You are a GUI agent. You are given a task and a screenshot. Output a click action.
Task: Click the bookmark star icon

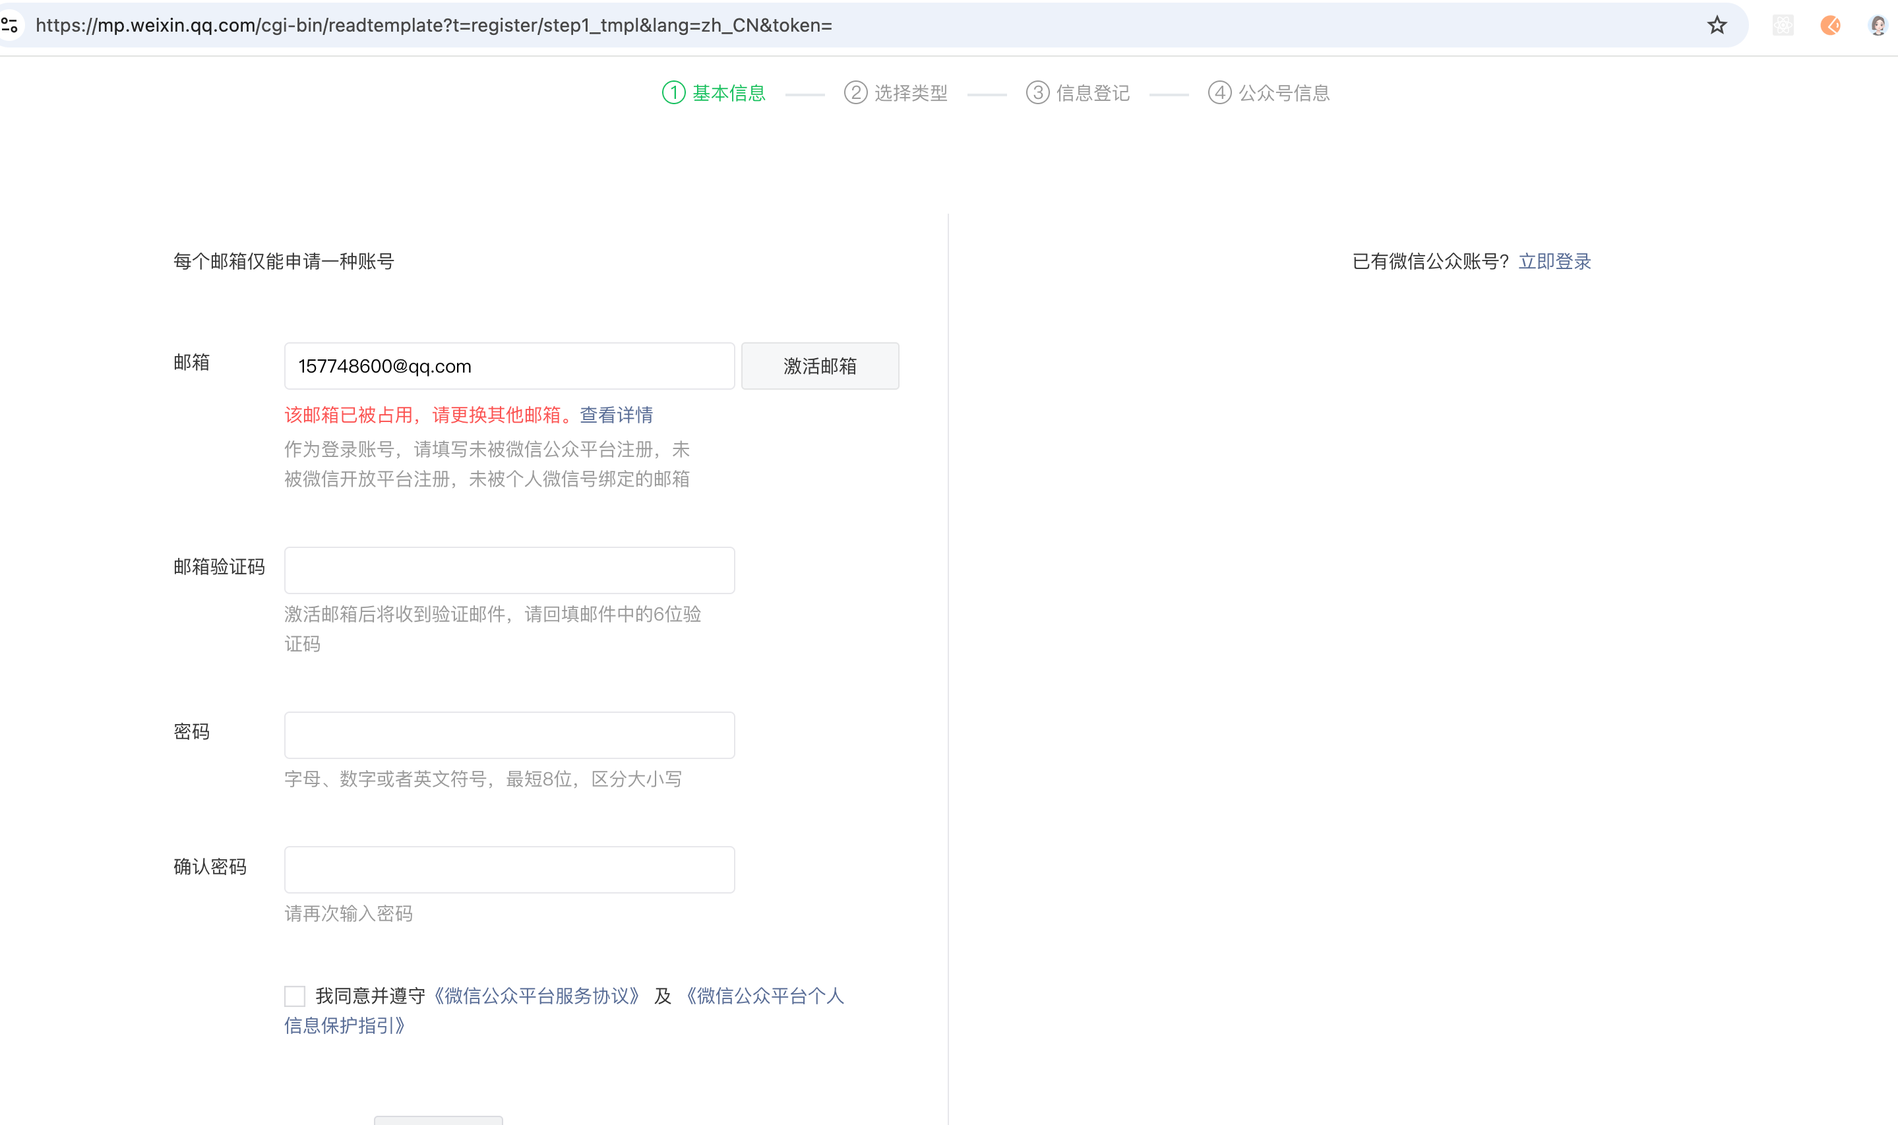pyautogui.click(x=1717, y=25)
